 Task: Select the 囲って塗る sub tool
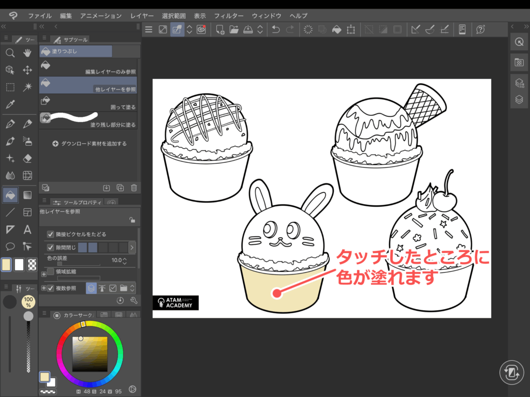click(88, 102)
